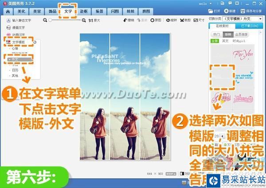This screenshot has height=188, width=266.
Task: Select 心情 template category
Action: [15, 48]
